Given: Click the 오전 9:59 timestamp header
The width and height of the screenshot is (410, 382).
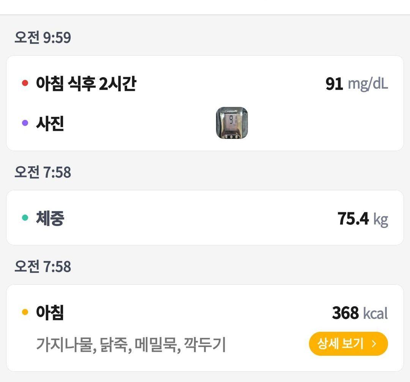Looking at the screenshot, I should tap(43, 37).
